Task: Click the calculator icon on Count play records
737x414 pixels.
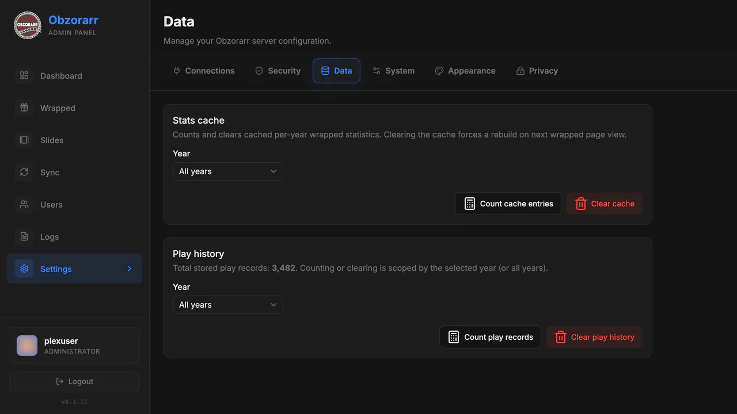Action: point(454,337)
